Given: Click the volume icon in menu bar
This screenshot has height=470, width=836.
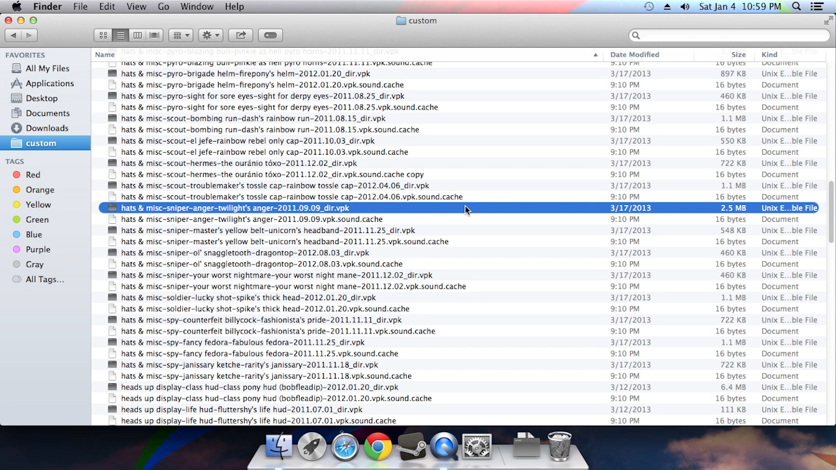Looking at the screenshot, I should pyautogui.click(x=684, y=7).
